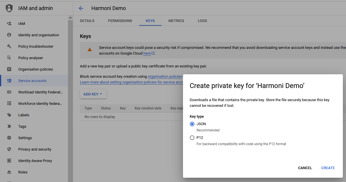Open the Labels sidebar icon

coord(9,115)
